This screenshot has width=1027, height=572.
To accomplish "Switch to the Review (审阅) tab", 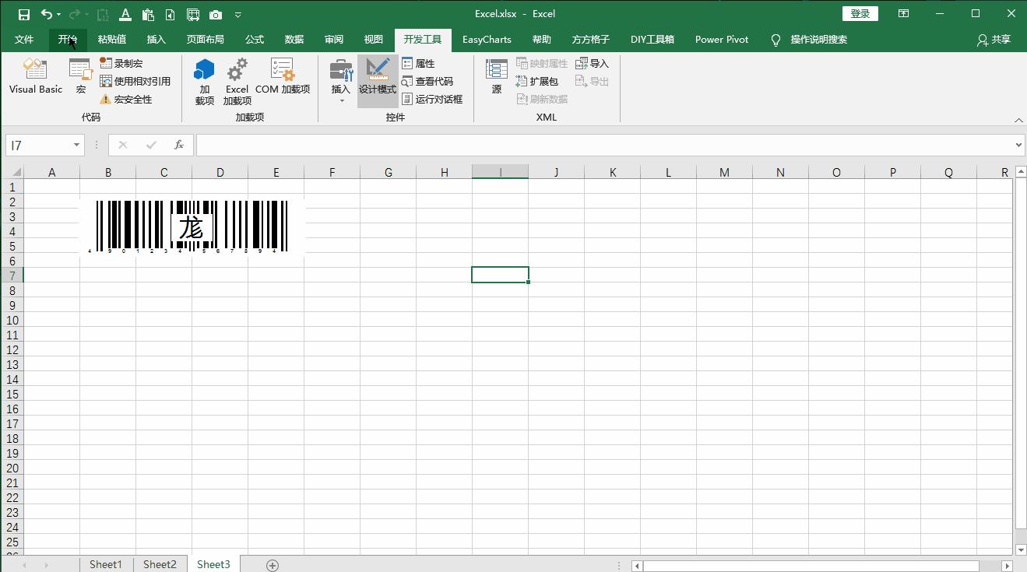I will point(334,40).
